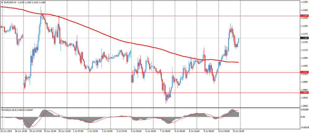Click the dropdown arrow beside EURUSD,H1
The width and height of the screenshot is (309, 133).
(x=2, y=2)
